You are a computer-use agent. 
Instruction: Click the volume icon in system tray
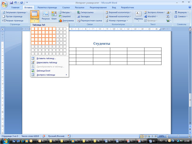coord(181,141)
